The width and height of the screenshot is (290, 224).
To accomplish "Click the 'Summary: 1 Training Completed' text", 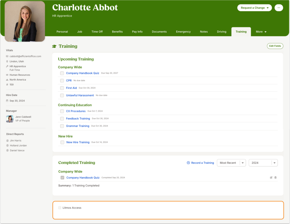I will point(79,186).
